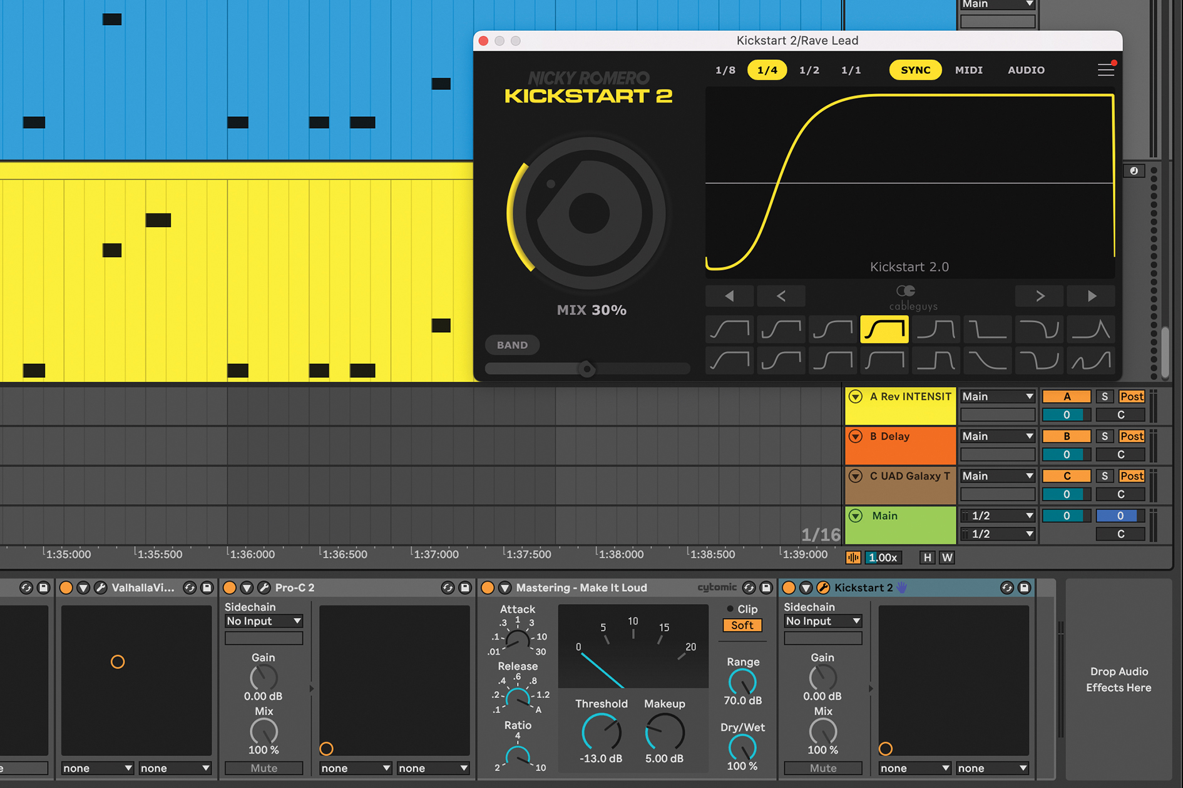Open Pro-C 2 device wrench configure icon
Viewport: 1183px width, 788px height.
(x=264, y=587)
